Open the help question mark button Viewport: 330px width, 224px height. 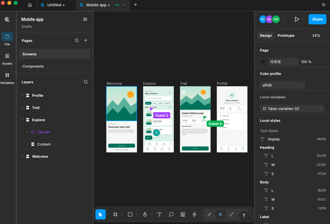[244, 215]
